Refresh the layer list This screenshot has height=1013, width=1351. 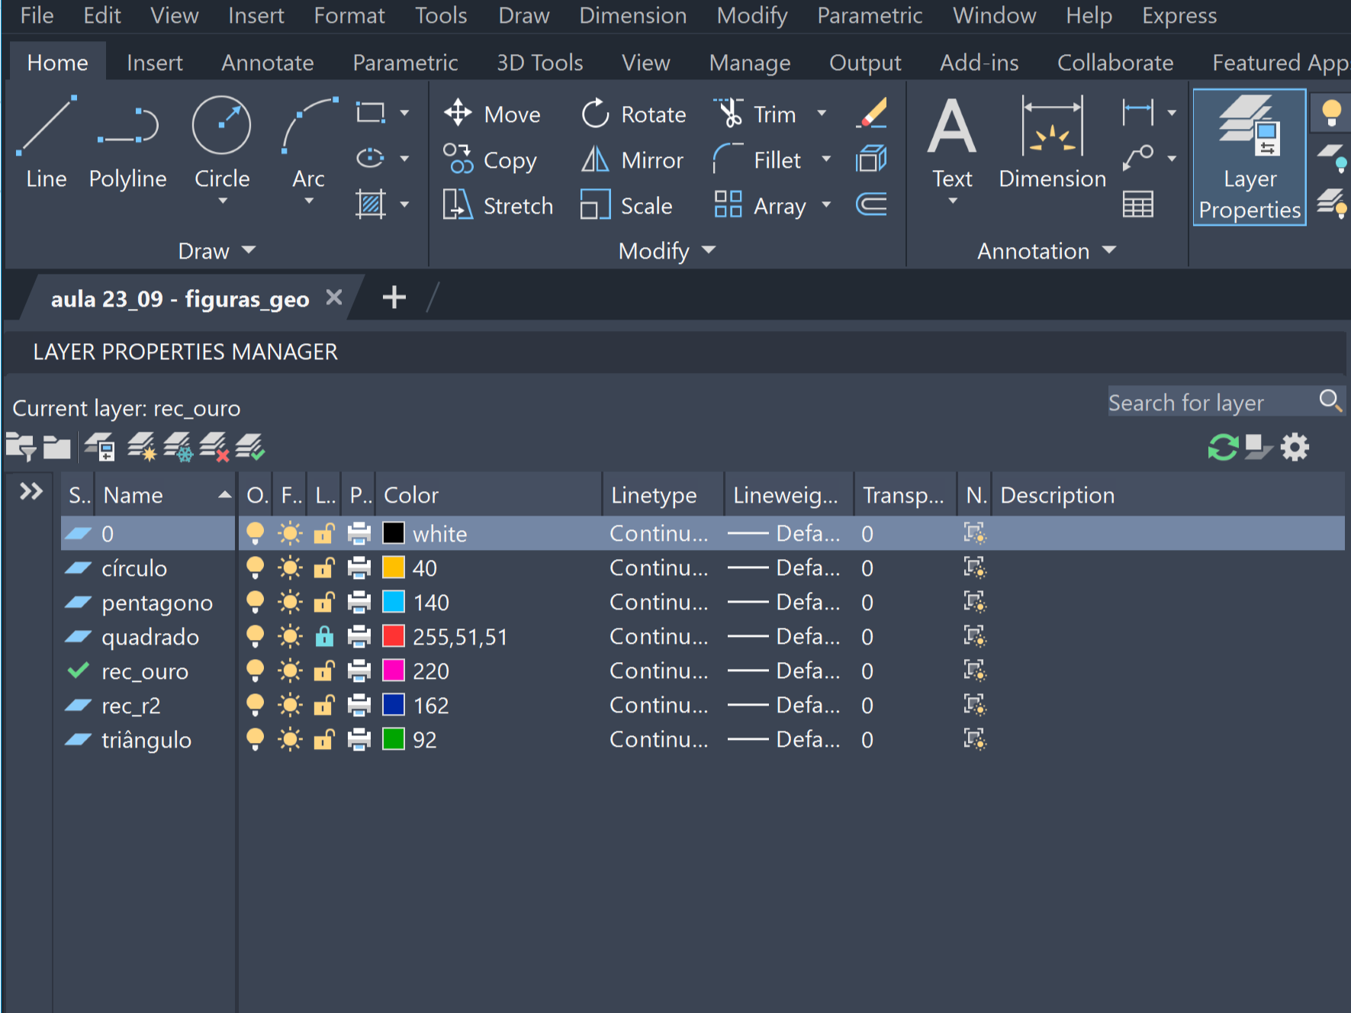(1222, 447)
